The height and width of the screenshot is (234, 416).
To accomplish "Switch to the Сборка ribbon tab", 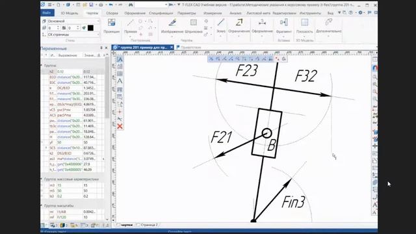I will pyautogui.click(x=112, y=13).
